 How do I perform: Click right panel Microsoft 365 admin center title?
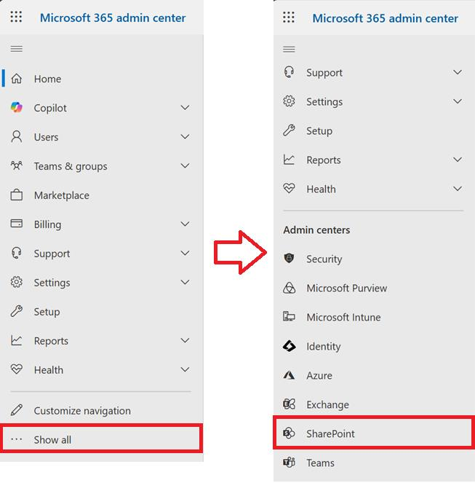click(386, 18)
